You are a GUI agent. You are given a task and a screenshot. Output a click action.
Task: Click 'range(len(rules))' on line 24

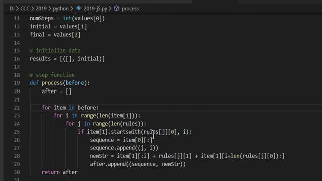coord(118,124)
